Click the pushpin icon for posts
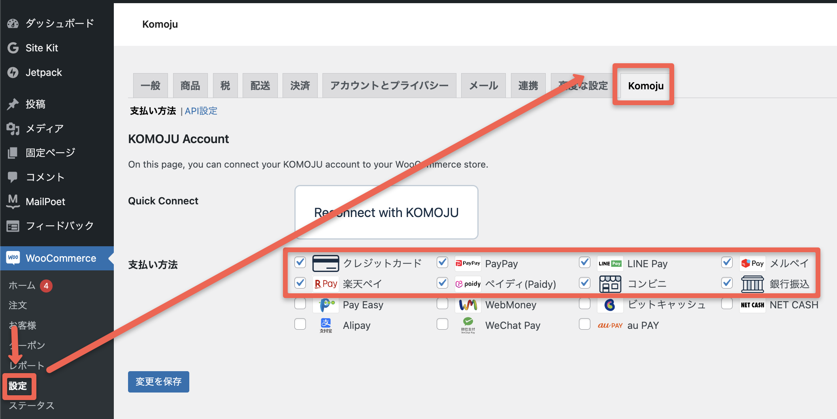 13,104
